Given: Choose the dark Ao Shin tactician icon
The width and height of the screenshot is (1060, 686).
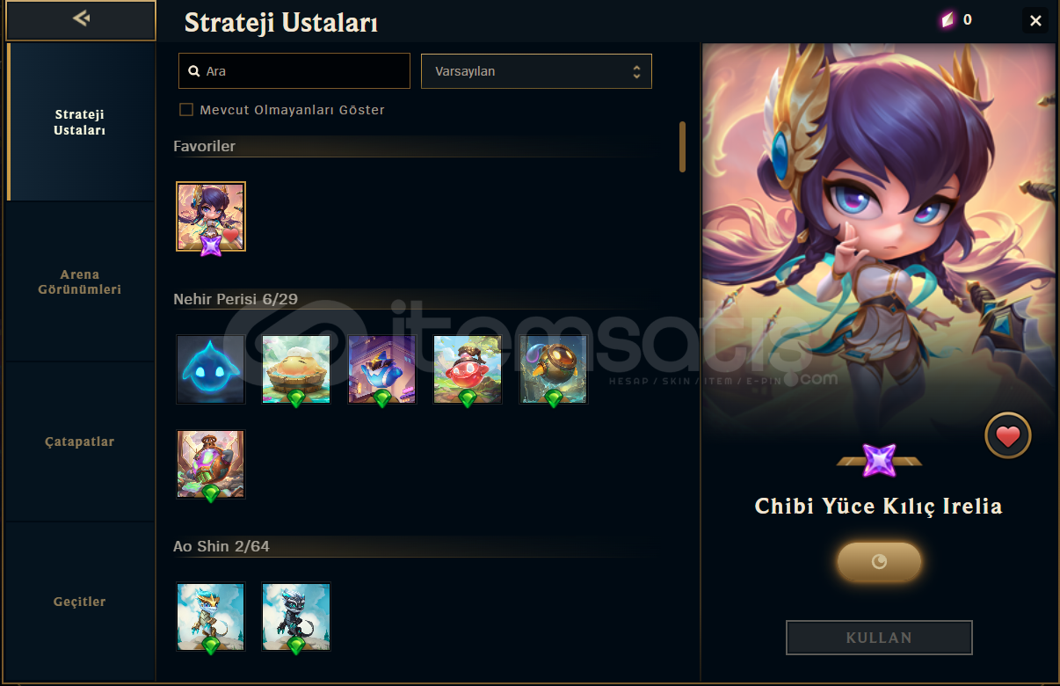Looking at the screenshot, I should [x=296, y=617].
